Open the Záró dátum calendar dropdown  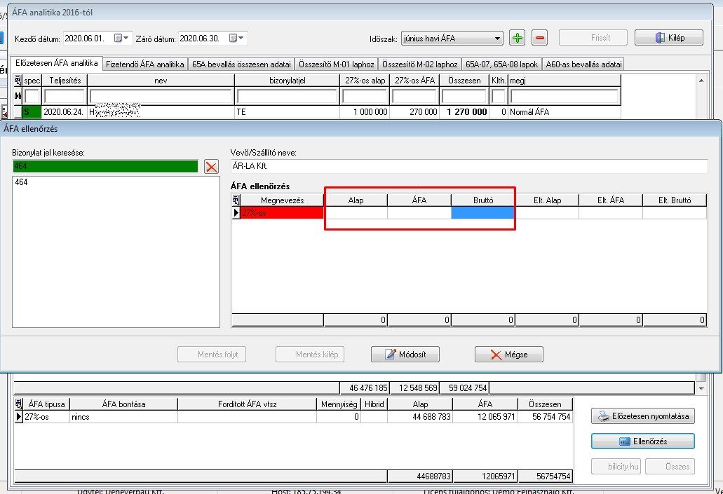[x=237, y=38]
